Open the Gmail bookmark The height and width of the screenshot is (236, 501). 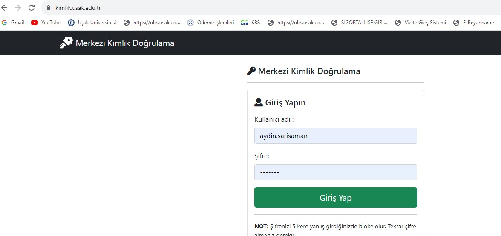click(x=13, y=23)
